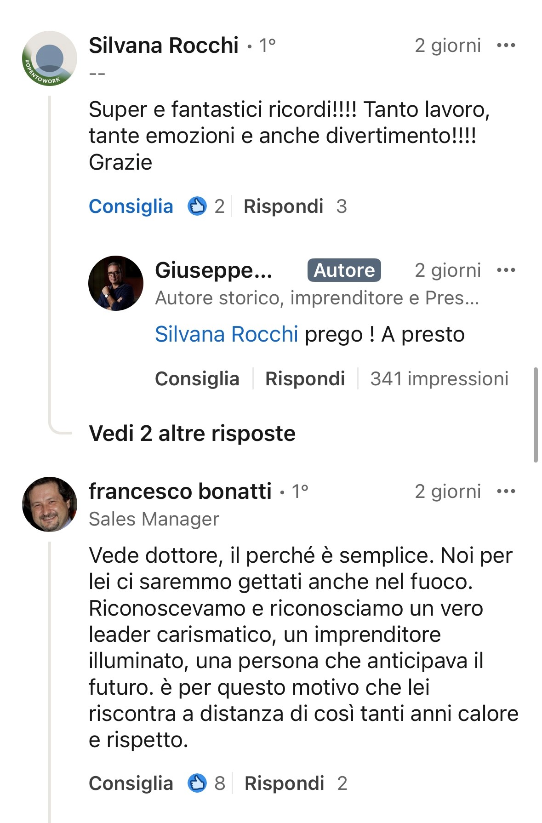Expand 'Vedi 2 altre risposte' replies
The width and height of the screenshot is (542, 823).
(x=192, y=434)
